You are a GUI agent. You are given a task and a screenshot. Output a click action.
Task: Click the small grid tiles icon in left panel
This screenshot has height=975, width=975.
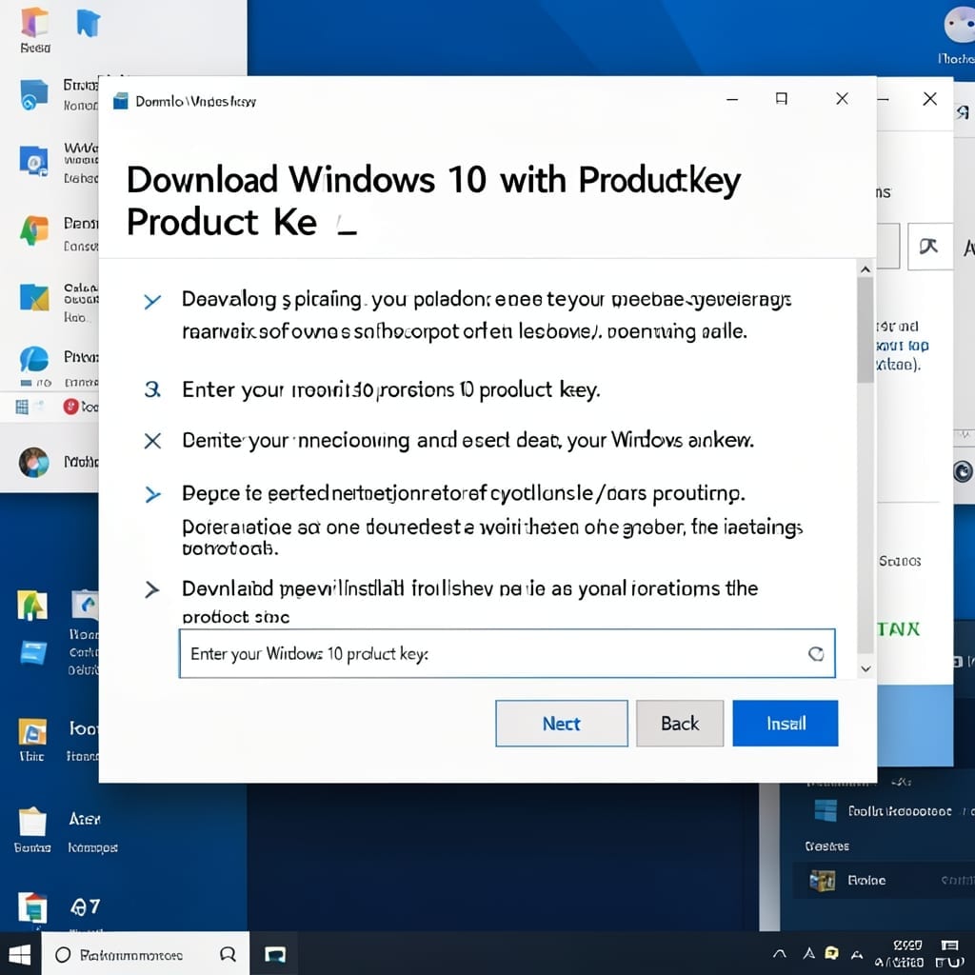tap(22, 407)
